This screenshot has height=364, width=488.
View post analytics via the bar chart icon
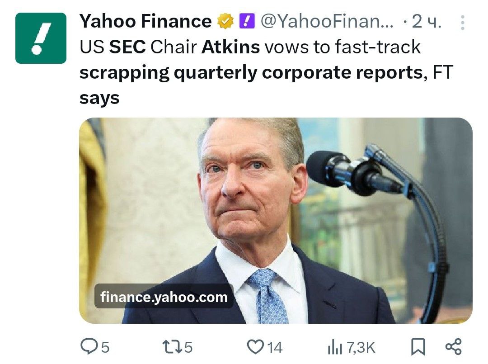[335, 347]
